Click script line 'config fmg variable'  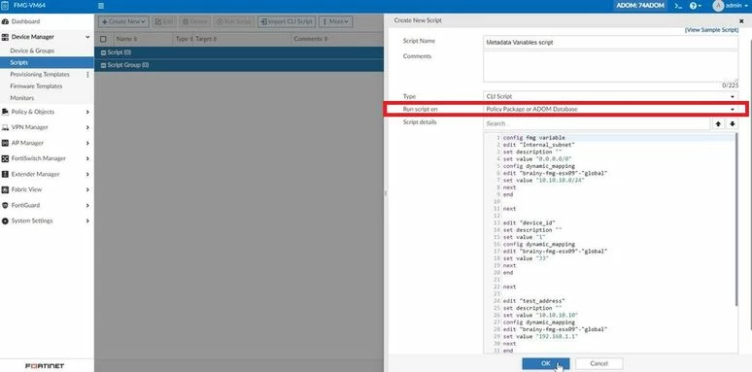533,138
